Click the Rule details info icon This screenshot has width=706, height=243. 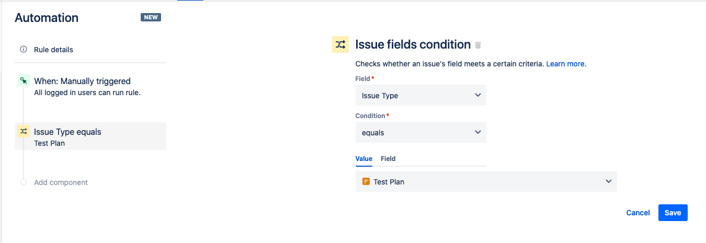[x=23, y=50]
